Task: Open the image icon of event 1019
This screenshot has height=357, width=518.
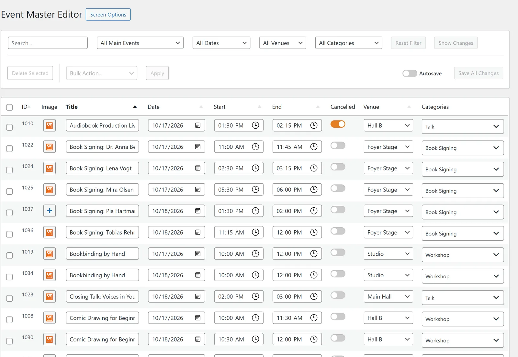Action: click(x=50, y=254)
